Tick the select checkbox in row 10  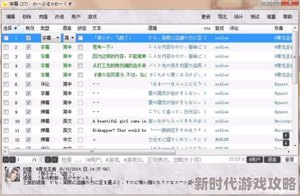coord(6,121)
